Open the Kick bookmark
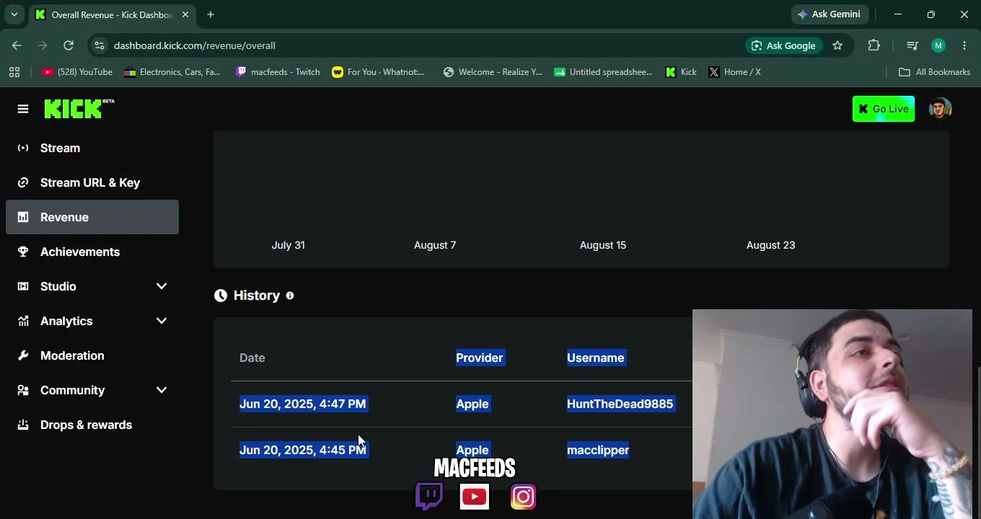The image size is (981, 519). [x=681, y=72]
